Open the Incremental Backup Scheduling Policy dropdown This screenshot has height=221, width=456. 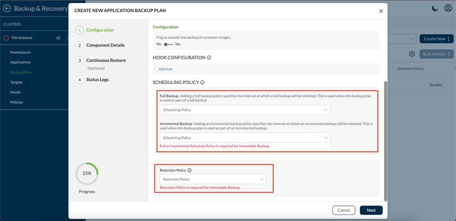(x=245, y=138)
